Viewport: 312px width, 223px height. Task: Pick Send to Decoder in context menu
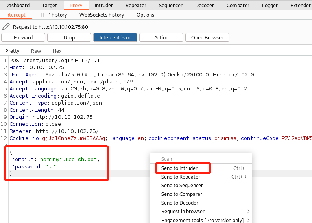click(180, 203)
